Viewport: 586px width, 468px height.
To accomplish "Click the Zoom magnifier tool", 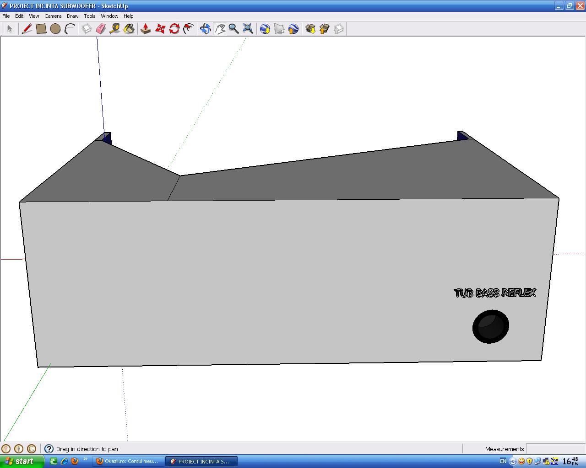I will click(233, 29).
